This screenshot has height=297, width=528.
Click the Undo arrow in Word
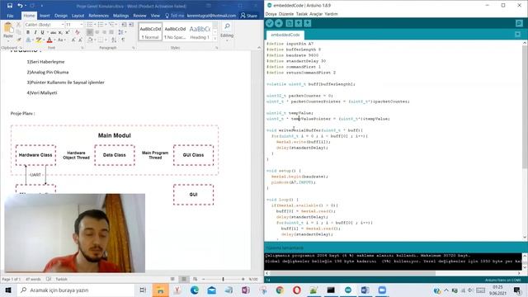20,6
